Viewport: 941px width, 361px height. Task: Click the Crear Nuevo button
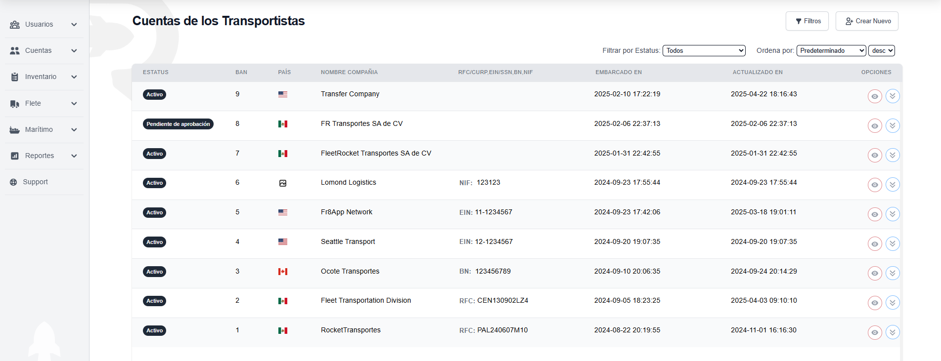click(x=867, y=21)
